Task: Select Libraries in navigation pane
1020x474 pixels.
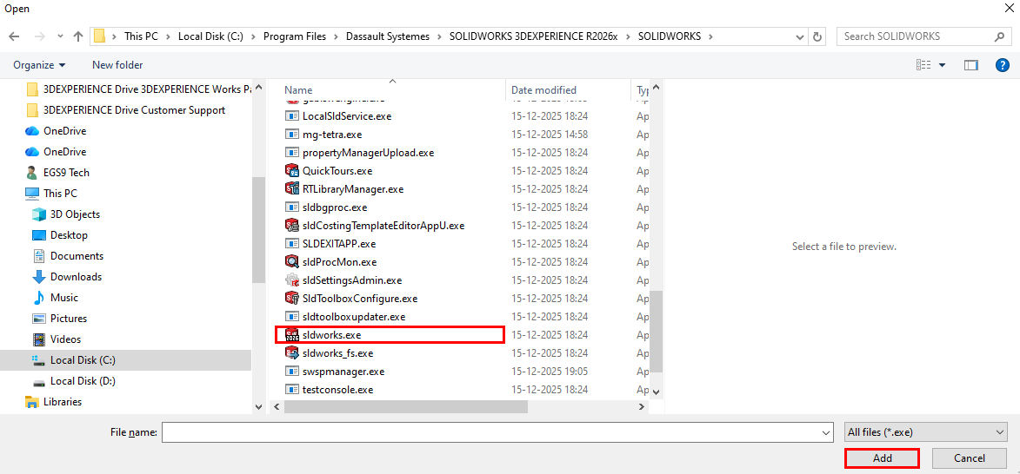Action: pos(63,401)
